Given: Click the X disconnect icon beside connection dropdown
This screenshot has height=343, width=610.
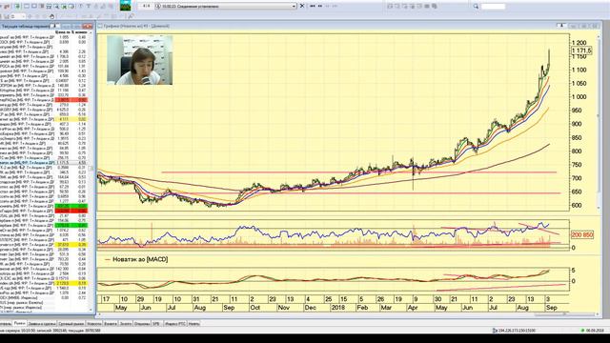Looking at the screenshot, I should (302, 7).
